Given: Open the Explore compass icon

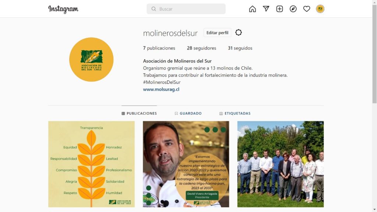Looking at the screenshot, I should coord(293,9).
